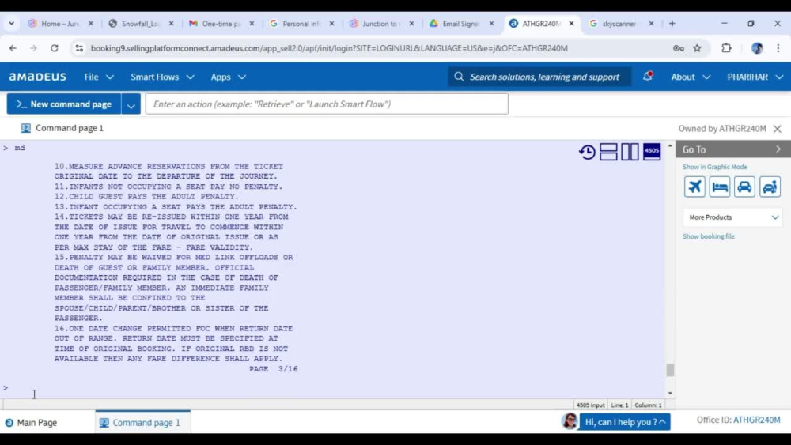
Task: Click the 4505 input status entry
Action: [x=590, y=405]
